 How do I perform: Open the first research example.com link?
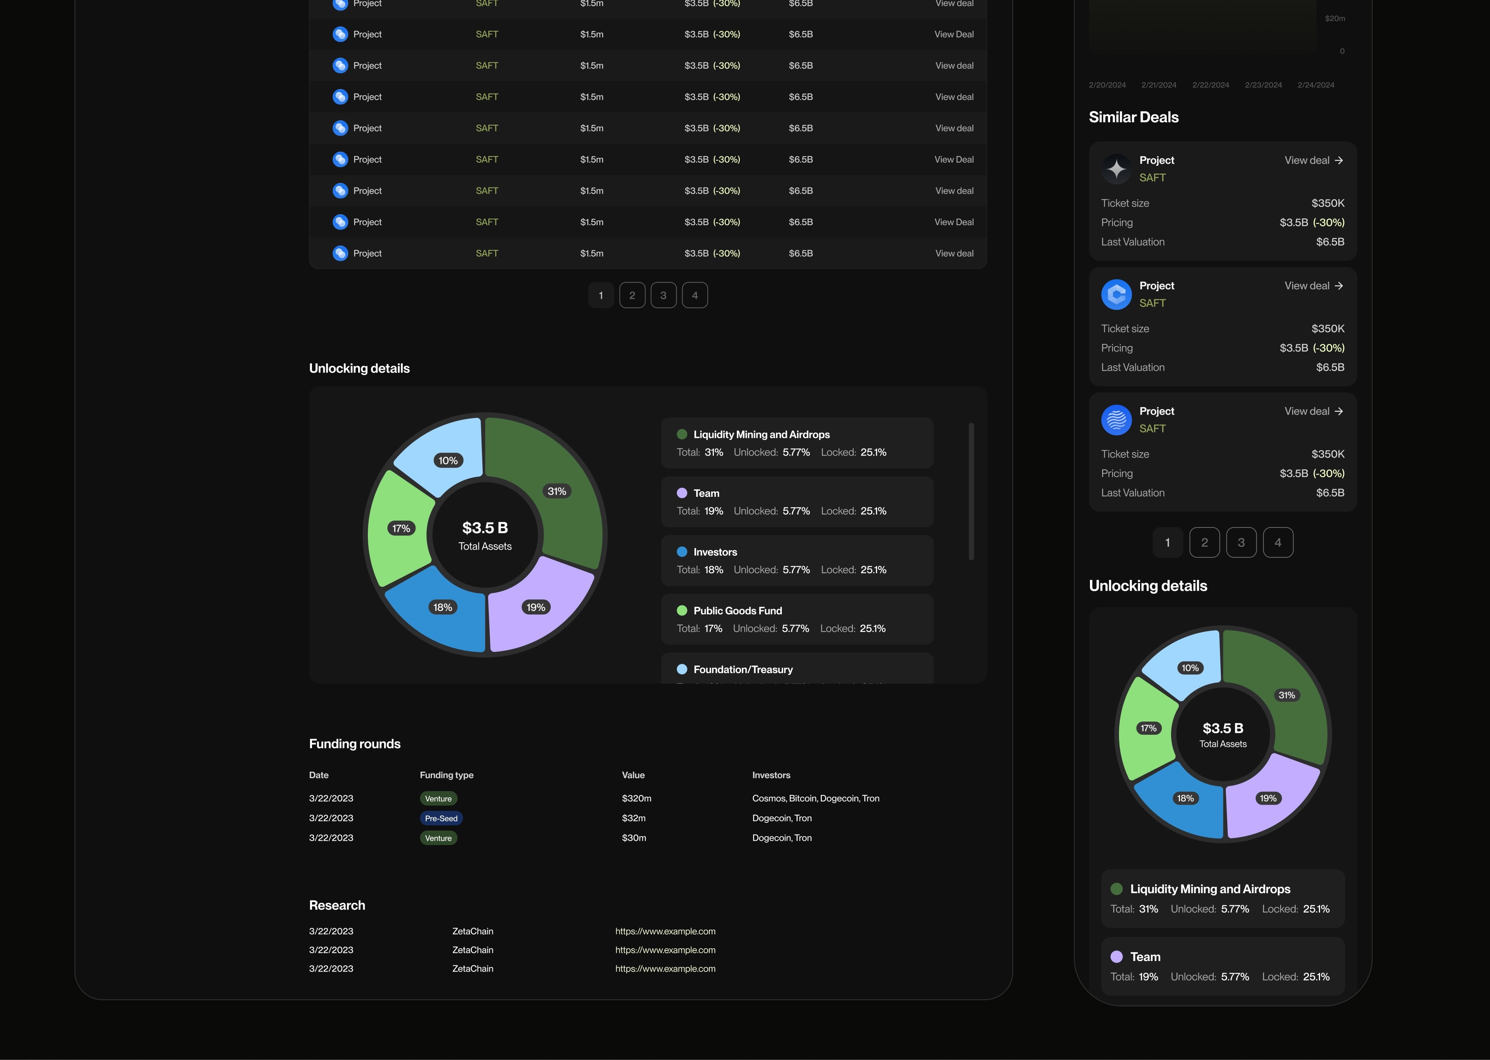665,932
